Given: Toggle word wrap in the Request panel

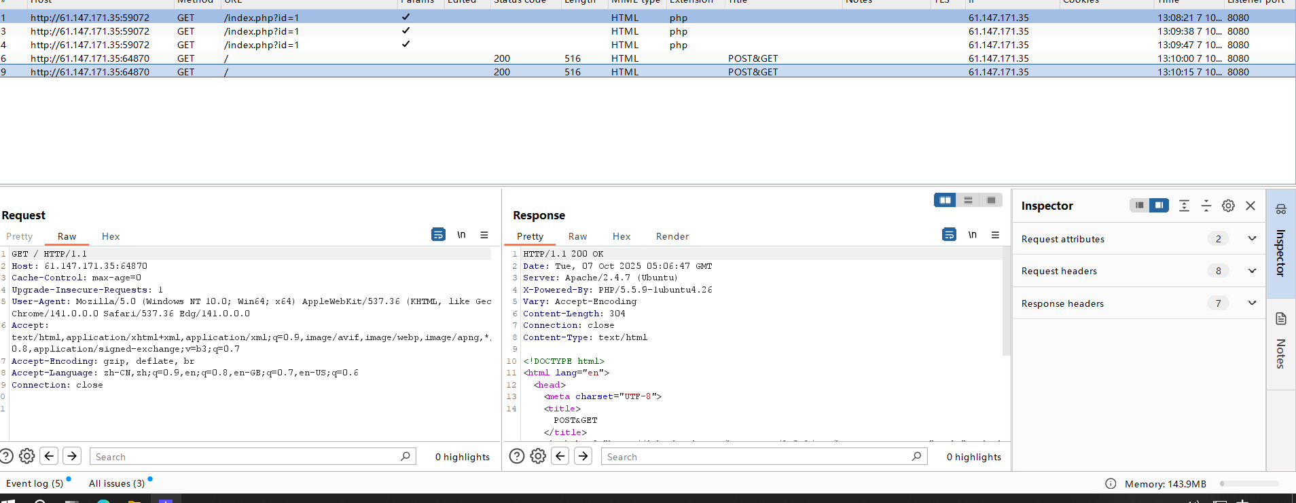Looking at the screenshot, I should (x=438, y=235).
